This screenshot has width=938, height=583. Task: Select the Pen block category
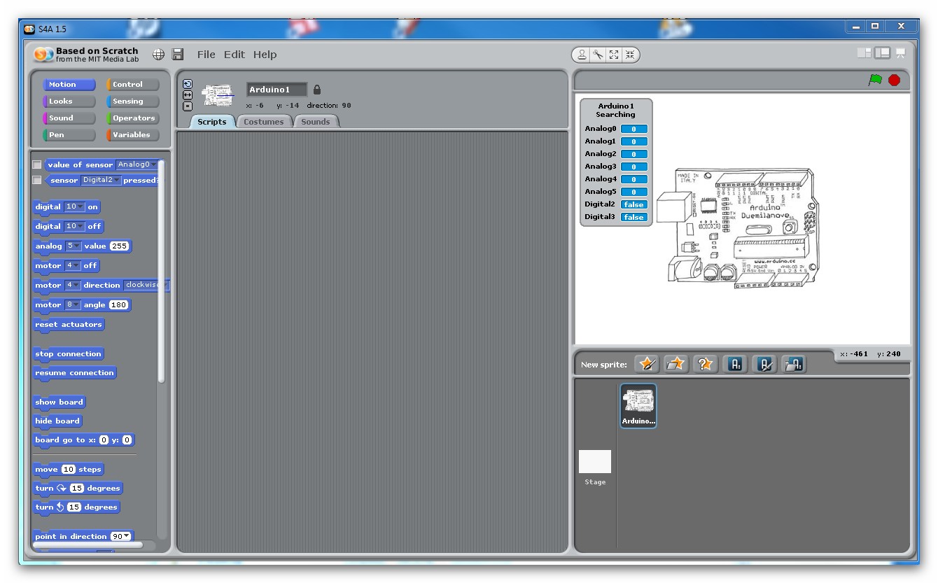pyautogui.click(x=69, y=135)
